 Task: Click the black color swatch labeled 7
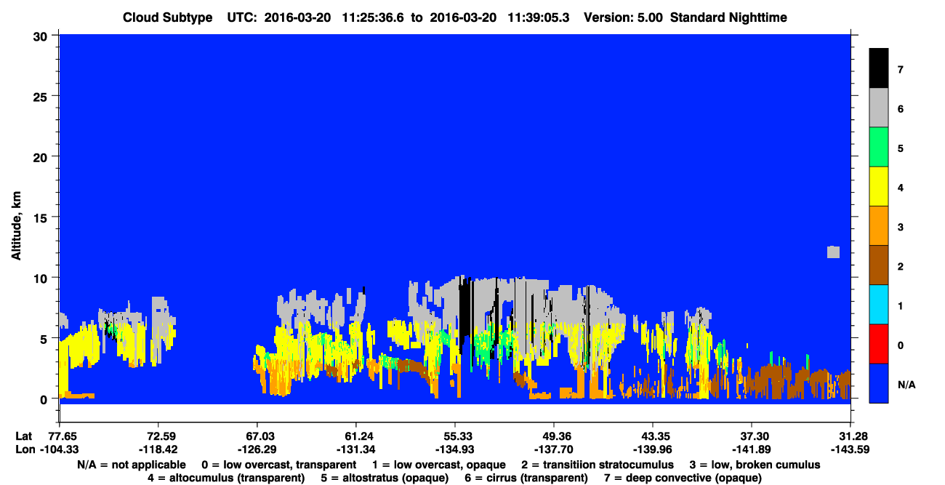click(879, 68)
